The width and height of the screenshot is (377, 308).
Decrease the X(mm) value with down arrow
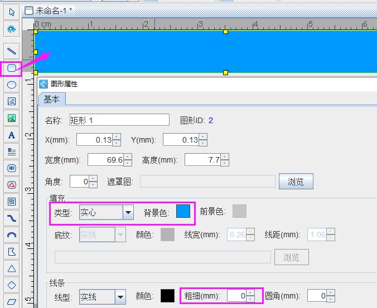(x=117, y=143)
